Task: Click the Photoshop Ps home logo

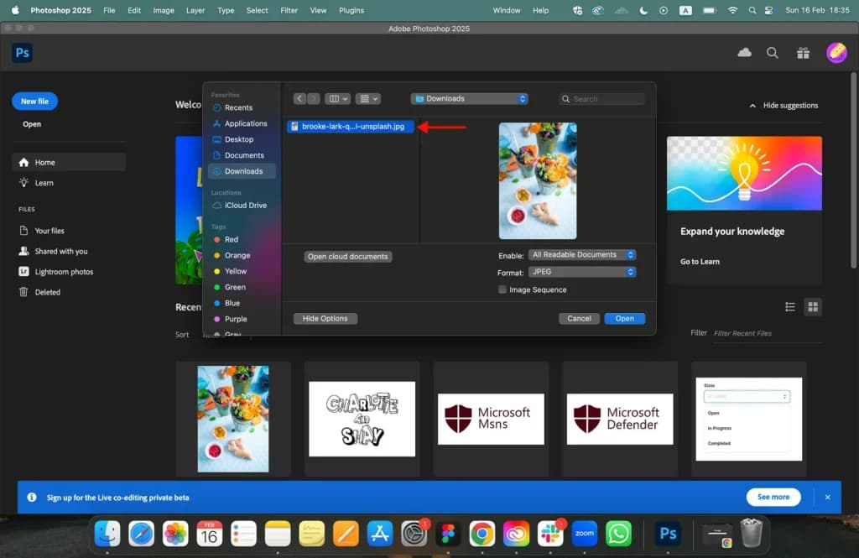Action: [x=22, y=53]
